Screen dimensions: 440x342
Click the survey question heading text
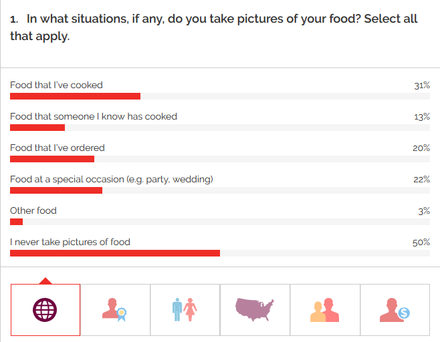[x=214, y=27]
